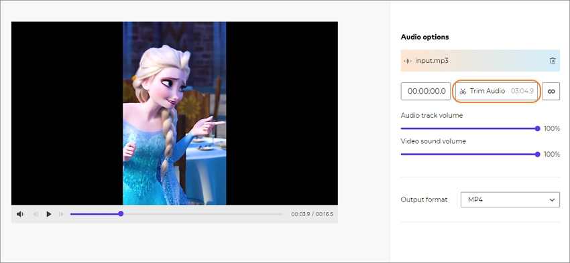Click the video preview frame of Elsa
The image size is (570, 263).
pos(174,113)
